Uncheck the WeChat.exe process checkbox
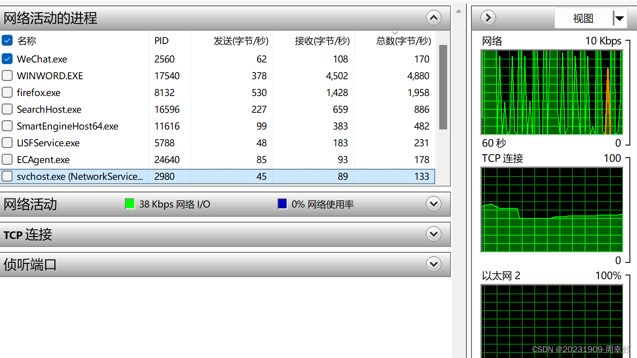Image resolution: width=637 pixels, height=358 pixels. point(7,59)
